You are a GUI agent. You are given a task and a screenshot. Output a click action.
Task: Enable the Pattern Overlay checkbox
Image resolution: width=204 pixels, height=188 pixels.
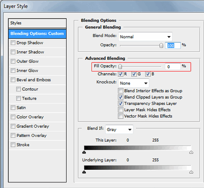(x=13, y=136)
